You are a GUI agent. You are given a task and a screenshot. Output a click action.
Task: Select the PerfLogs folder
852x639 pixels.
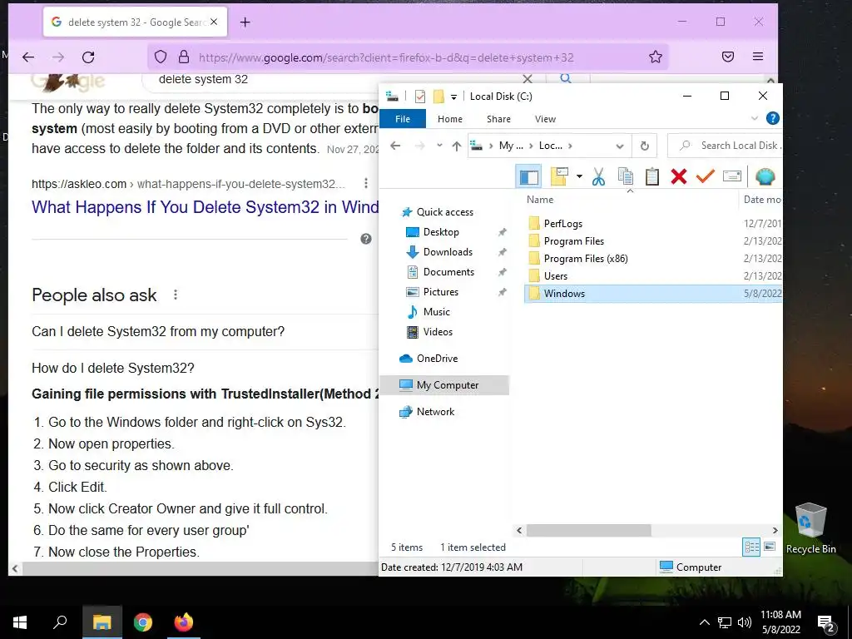click(563, 223)
